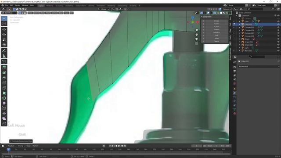Select the Inset Faces tool
This screenshot has height=158, width=281.
coord(4,73)
